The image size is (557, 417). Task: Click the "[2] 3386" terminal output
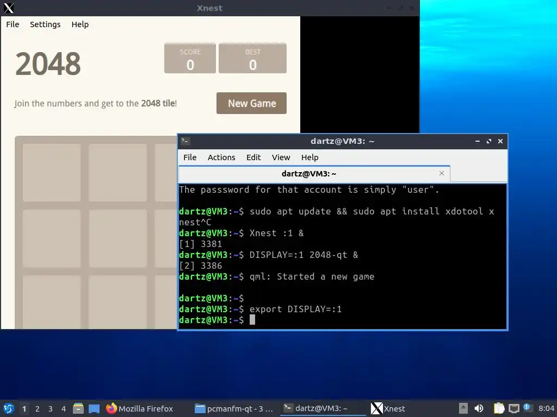tap(201, 266)
